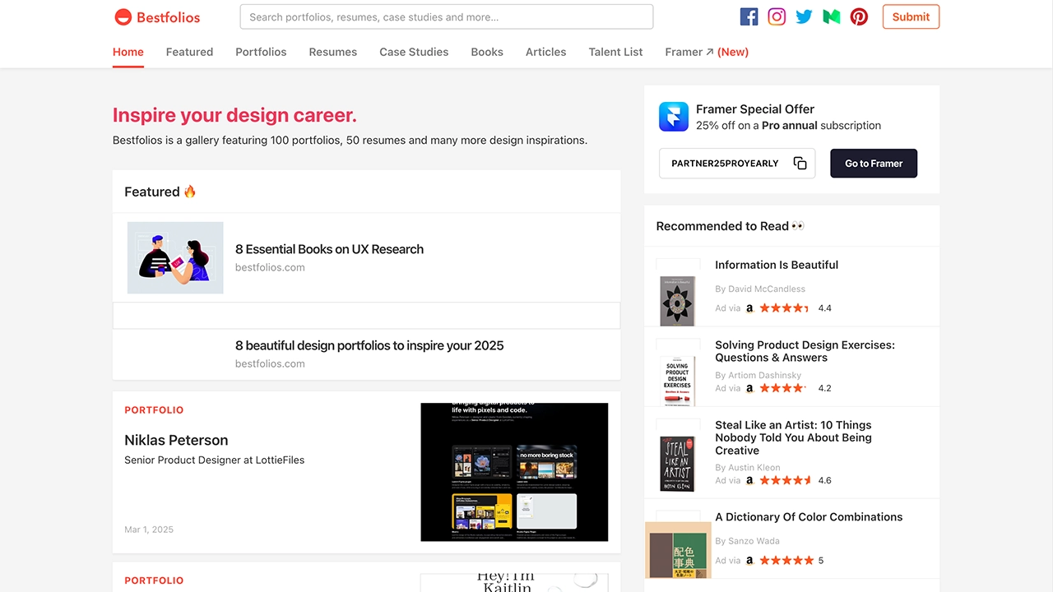This screenshot has width=1053, height=592.
Task: Open 8 beautiful design portfolios article
Action: [369, 345]
